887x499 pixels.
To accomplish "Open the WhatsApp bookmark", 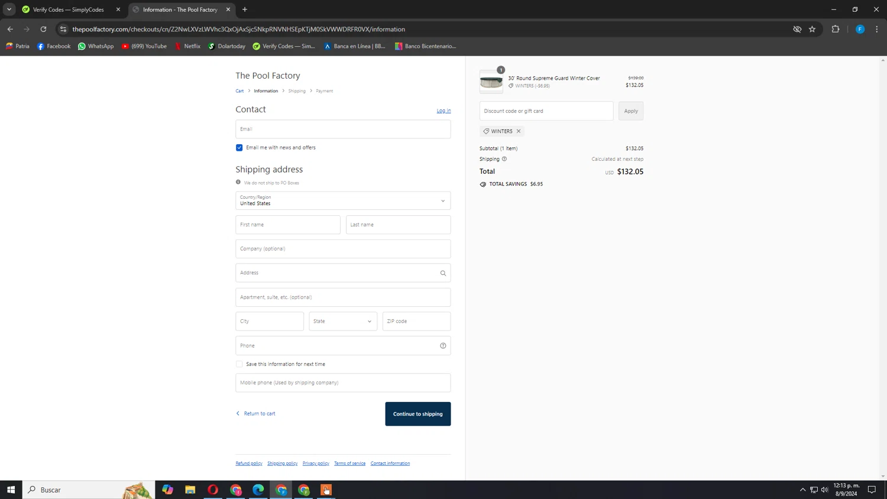I will point(96,46).
